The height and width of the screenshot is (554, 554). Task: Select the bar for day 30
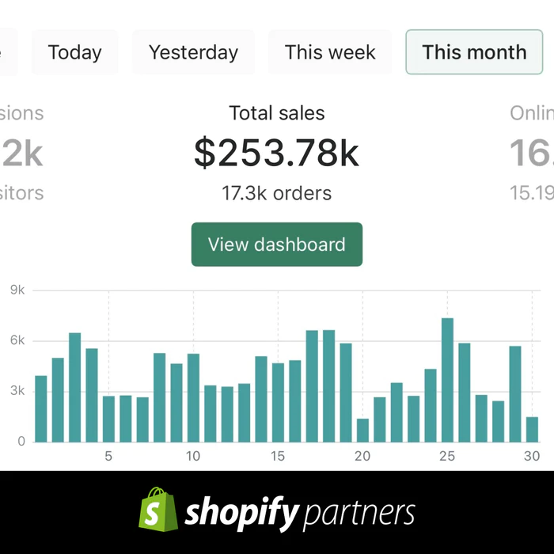[532, 429]
